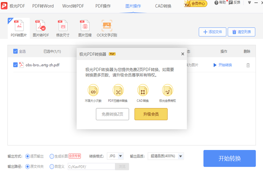This screenshot has width=263, height=175.
Task: Toggle the 全选 select-all checkbox
Action: click(x=15, y=51)
